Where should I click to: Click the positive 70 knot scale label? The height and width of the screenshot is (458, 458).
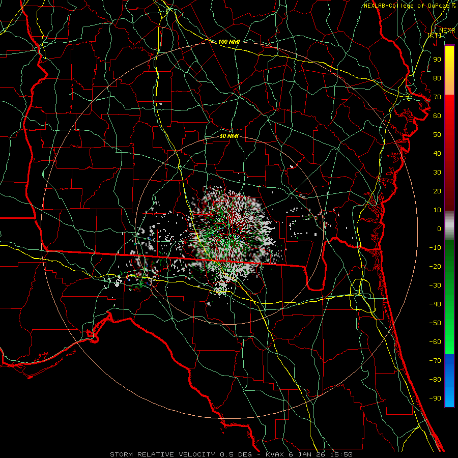[x=437, y=97]
